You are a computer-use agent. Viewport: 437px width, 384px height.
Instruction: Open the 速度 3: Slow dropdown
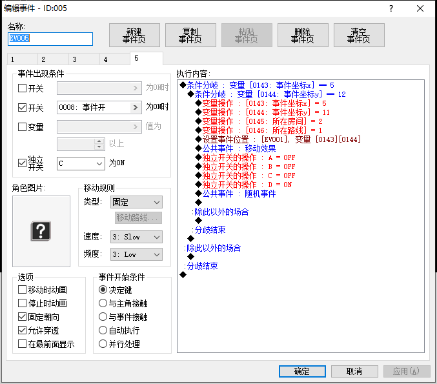point(136,237)
